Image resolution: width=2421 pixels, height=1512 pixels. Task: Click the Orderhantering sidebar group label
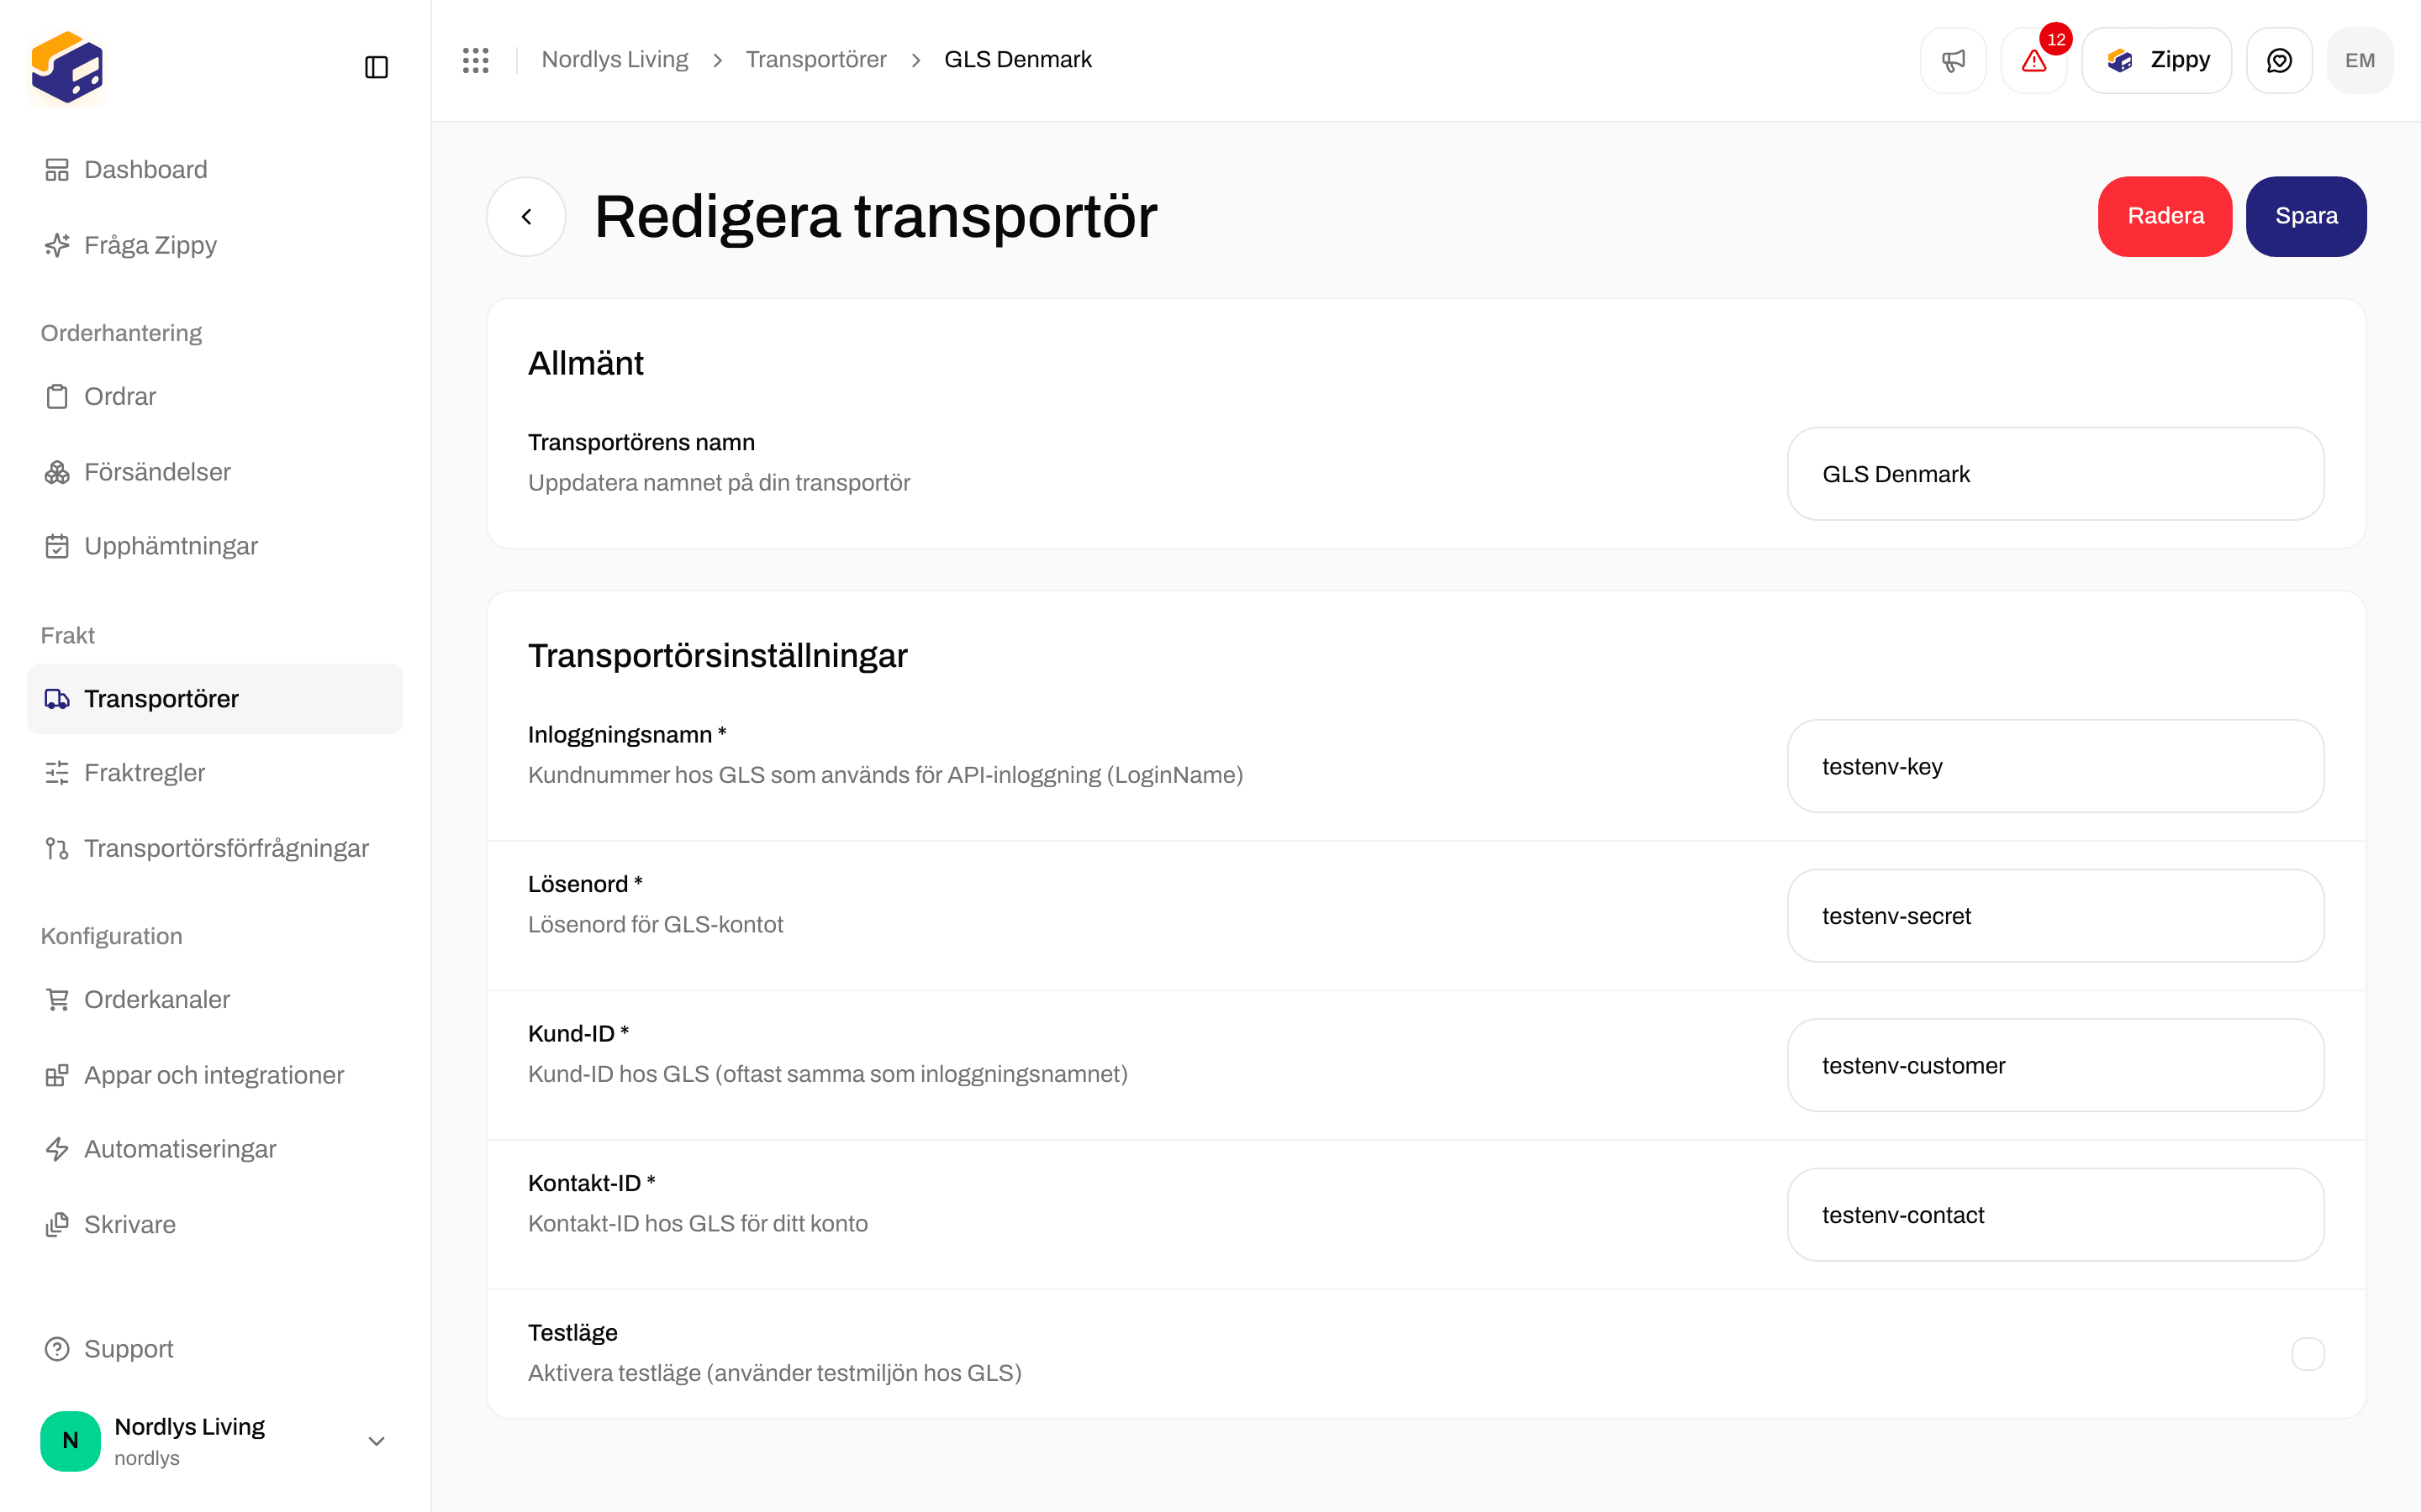pyautogui.click(x=121, y=333)
